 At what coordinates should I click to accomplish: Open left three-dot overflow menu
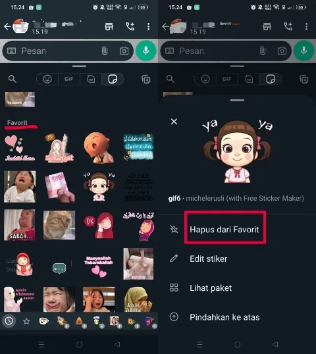[148, 26]
